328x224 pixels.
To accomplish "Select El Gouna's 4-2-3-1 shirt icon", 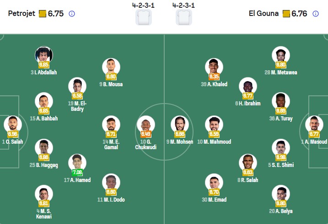I will [x=183, y=17].
